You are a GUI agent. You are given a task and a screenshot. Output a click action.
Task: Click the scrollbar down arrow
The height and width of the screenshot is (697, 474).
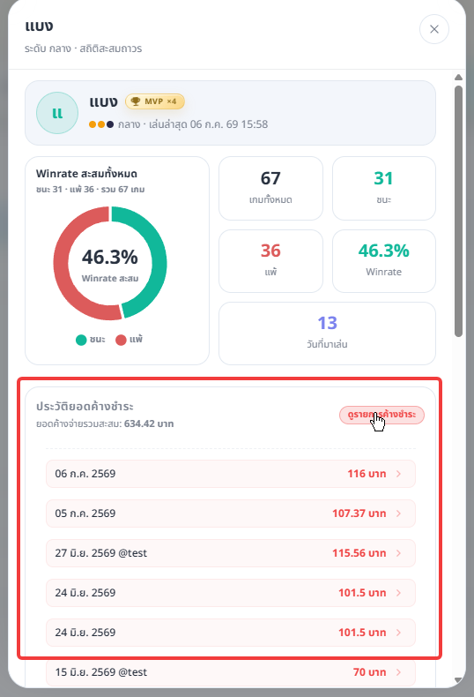(x=458, y=680)
